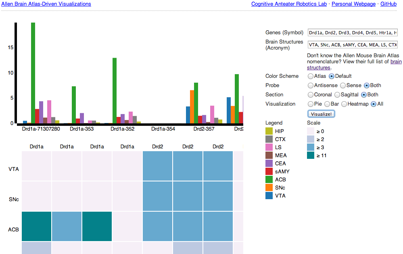Click the VTA heatmap cell, first Drd2 column
The image size is (403, 254).
158,166
